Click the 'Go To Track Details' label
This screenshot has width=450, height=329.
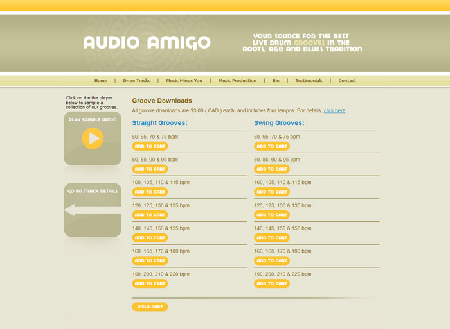click(93, 191)
